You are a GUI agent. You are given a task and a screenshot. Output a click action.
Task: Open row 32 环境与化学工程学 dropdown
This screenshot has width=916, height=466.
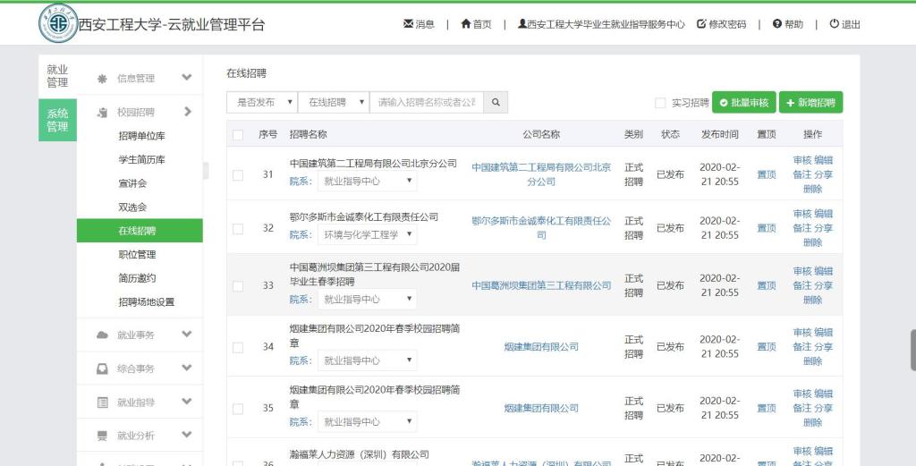coord(367,234)
